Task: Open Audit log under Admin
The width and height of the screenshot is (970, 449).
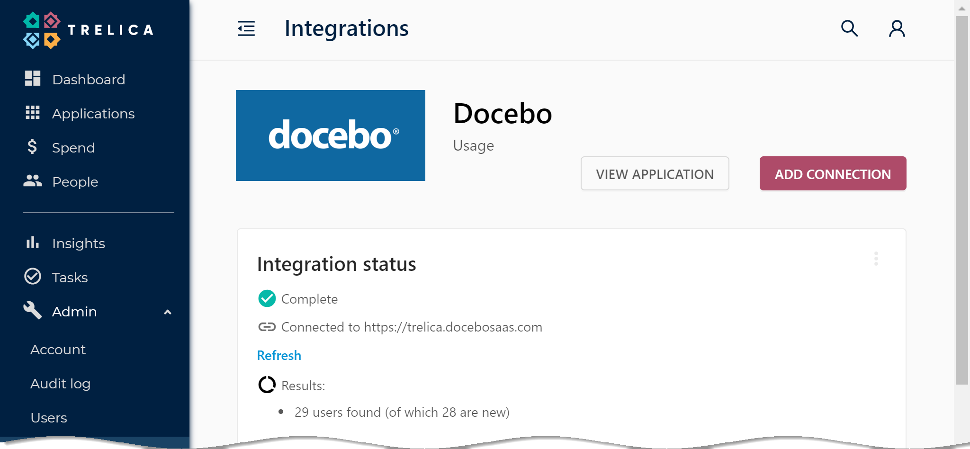Action: coord(61,384)
